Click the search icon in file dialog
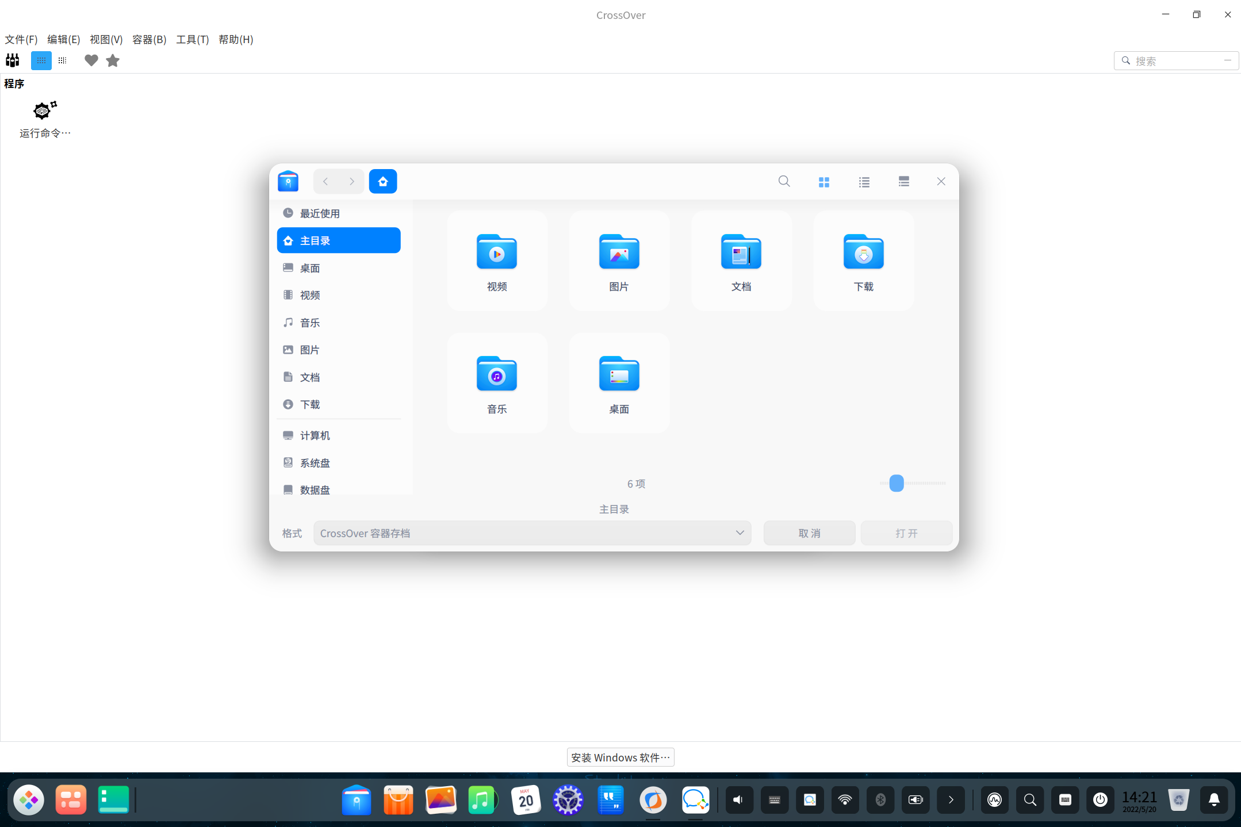Screen dimensions: 1241x827 tap(784, 182)
